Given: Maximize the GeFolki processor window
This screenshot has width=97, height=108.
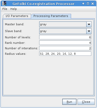Looking at the screenshot, I should [88, 4].
